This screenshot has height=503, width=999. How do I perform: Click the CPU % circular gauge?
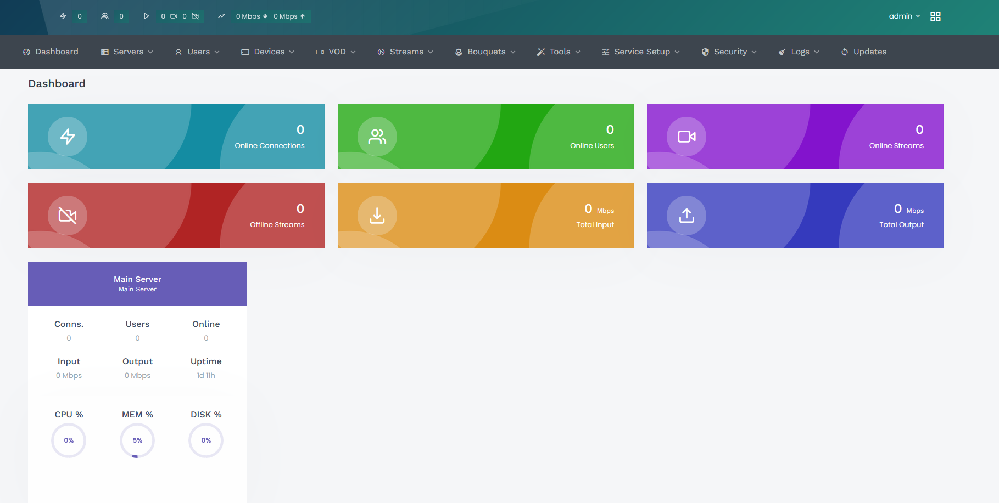pos(69,440)
